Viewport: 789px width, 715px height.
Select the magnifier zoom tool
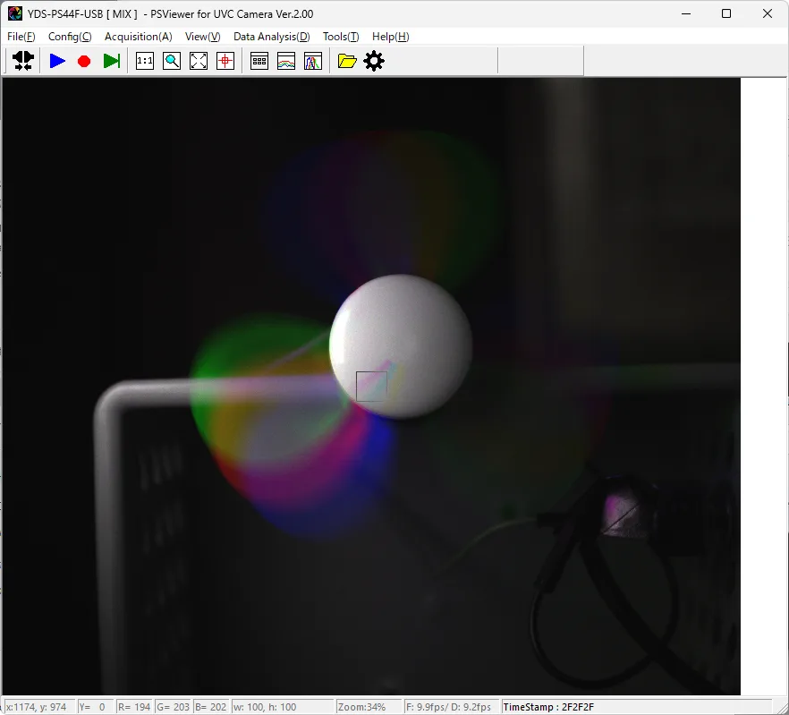click(x=172, y=61)
